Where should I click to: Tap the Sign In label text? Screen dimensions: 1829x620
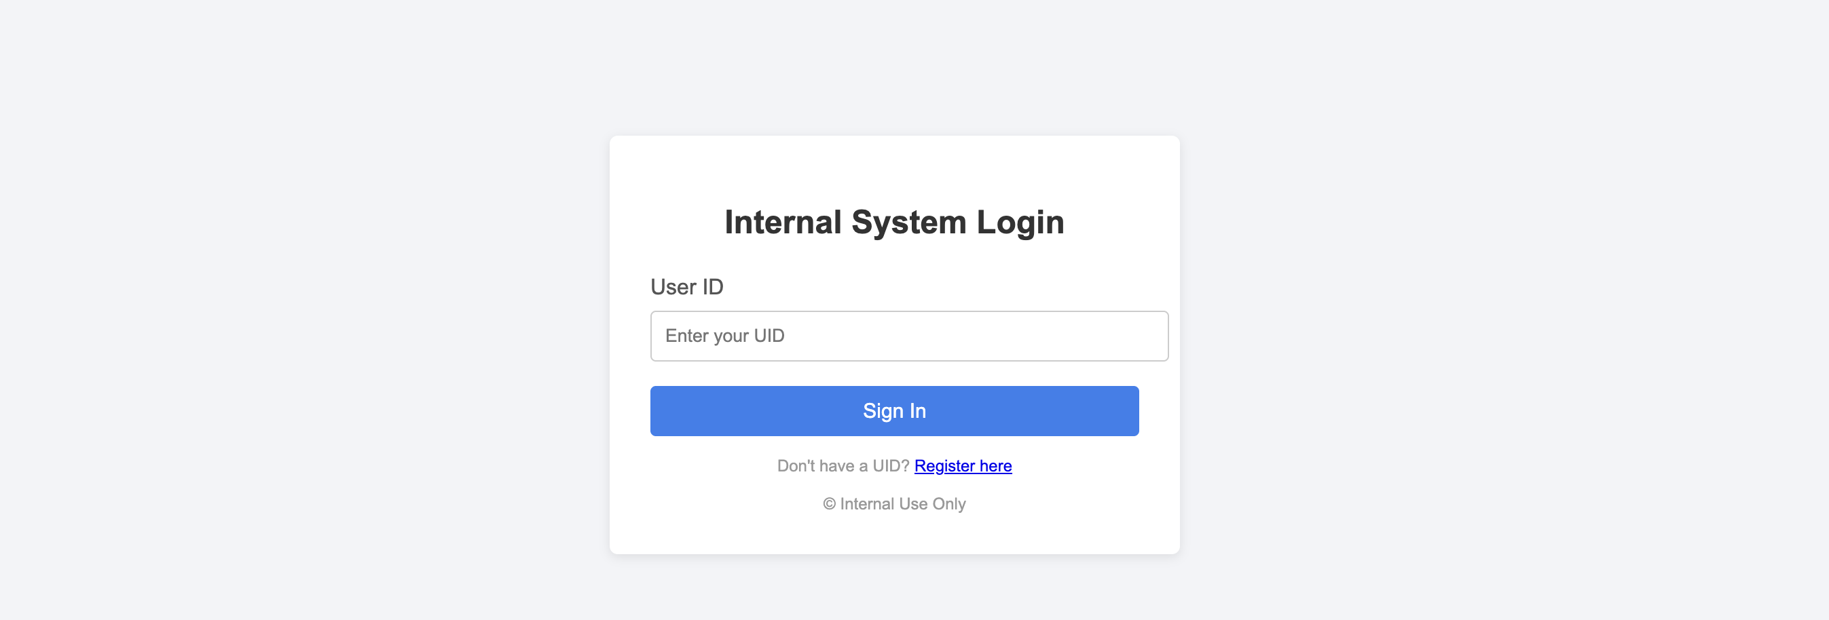pyautogui.click(x=894, y=410)
